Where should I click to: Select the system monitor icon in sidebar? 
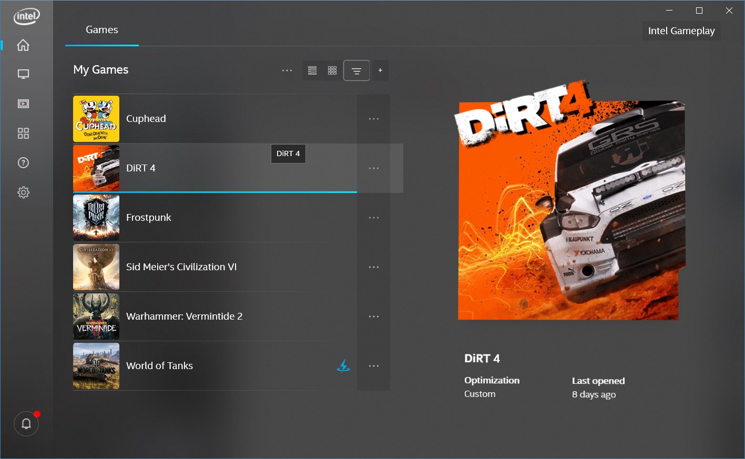click(23, 74)
